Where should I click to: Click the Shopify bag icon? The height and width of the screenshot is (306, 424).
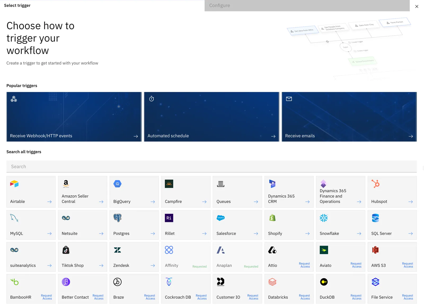point(272,218)
